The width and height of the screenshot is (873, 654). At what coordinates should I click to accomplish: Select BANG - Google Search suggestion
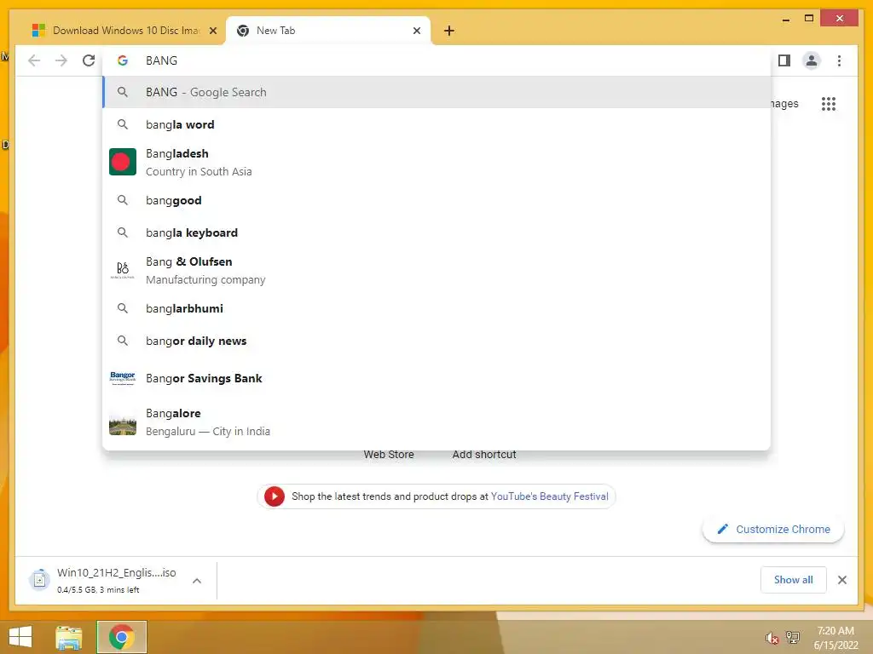[x=436, y=92]
